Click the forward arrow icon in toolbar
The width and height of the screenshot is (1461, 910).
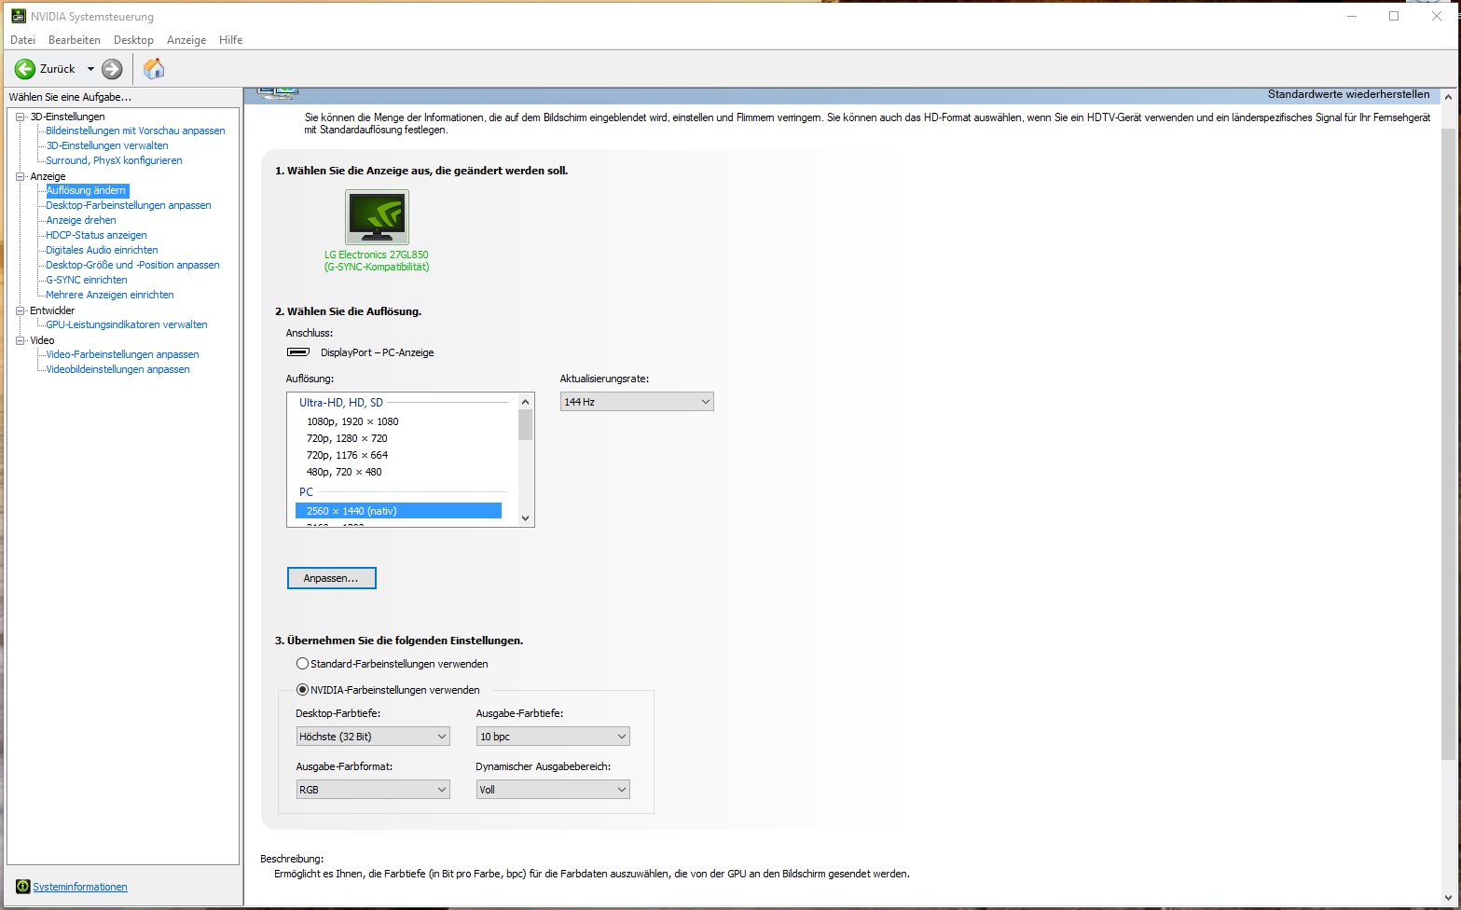112,69
